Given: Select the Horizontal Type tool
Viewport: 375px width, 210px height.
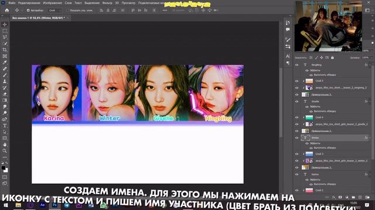Looking at the screenshot, I should pyautogui.click(x=5, y=125).
